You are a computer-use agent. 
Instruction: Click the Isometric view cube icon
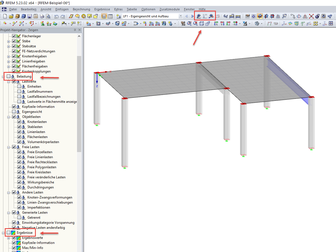pyautogui.click(x=202, y=24)
